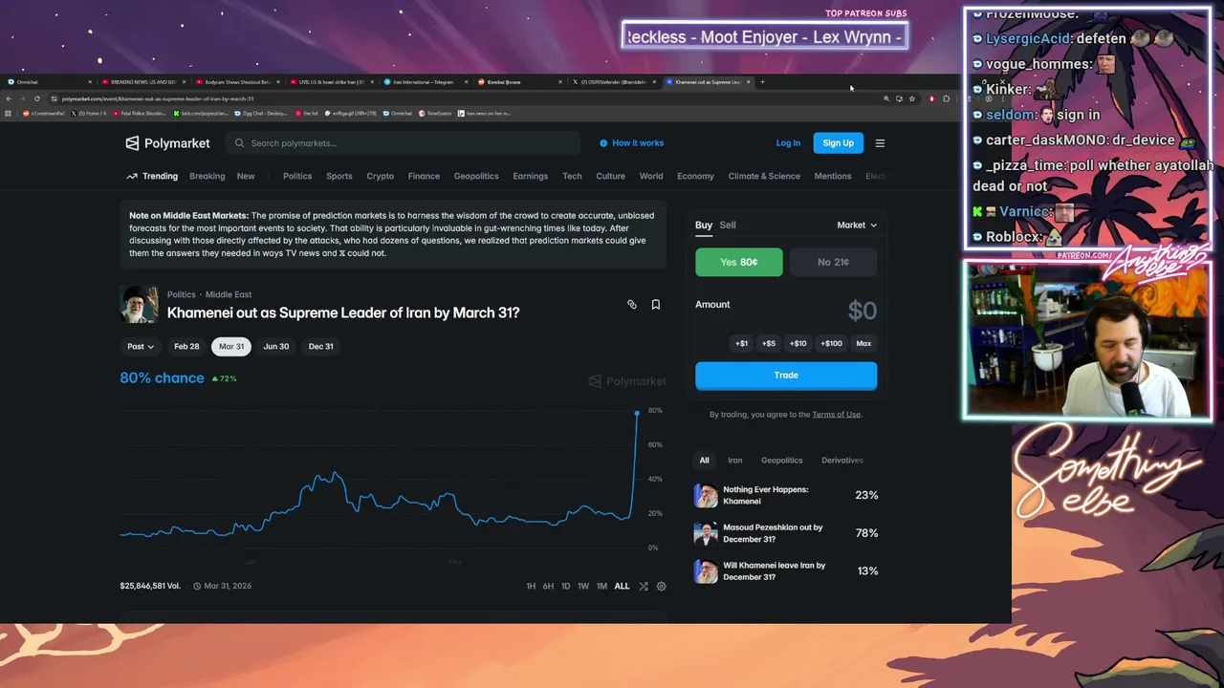Switch to the Buy tab
This screenshot has height=688, width=1224.
(x=704, y=225)
